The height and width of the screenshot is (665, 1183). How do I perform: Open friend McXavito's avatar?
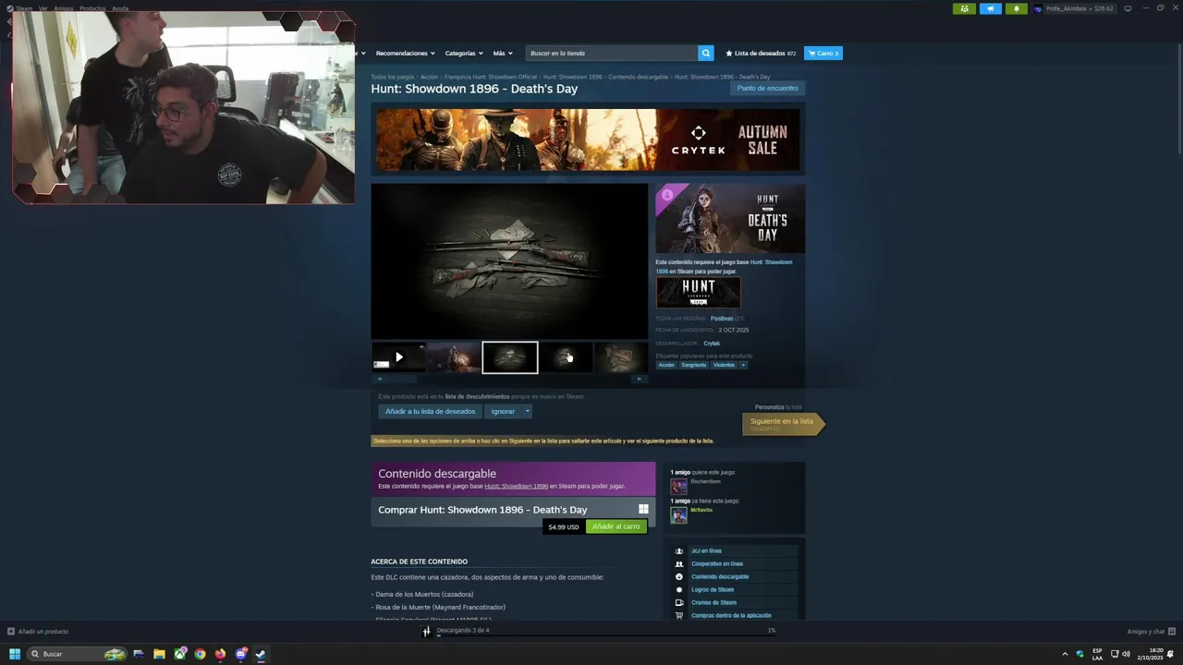click(678, 514)
